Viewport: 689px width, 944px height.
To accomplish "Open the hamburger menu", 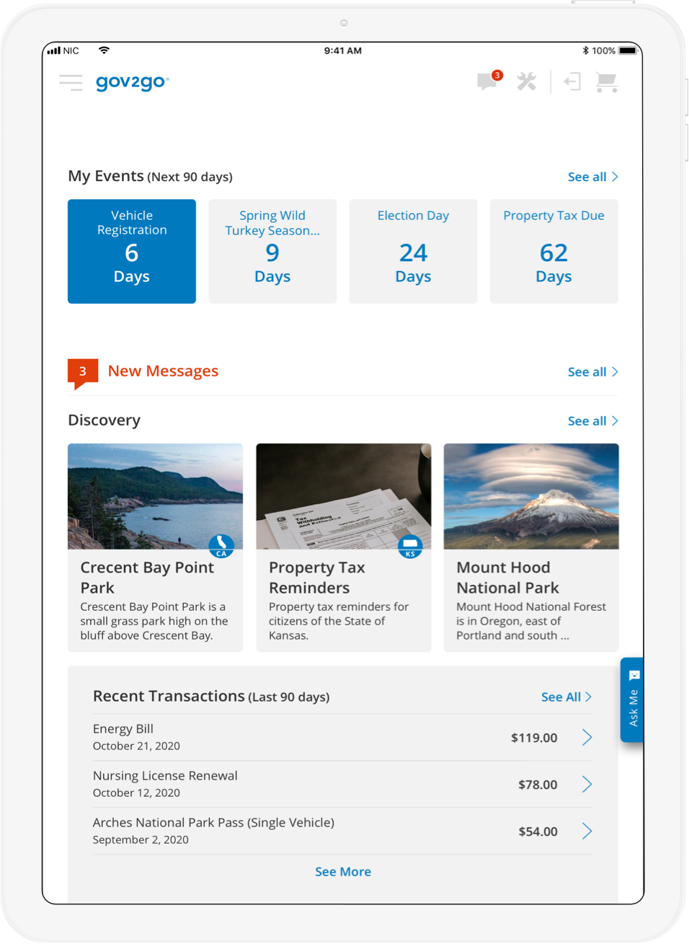I will pyautogui.click(x=71, y=82).
